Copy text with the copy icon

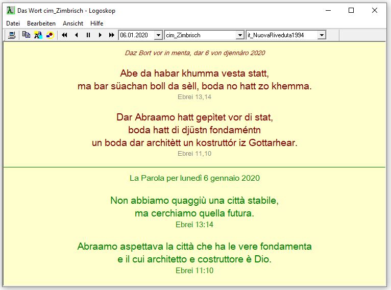coord(26,35)
